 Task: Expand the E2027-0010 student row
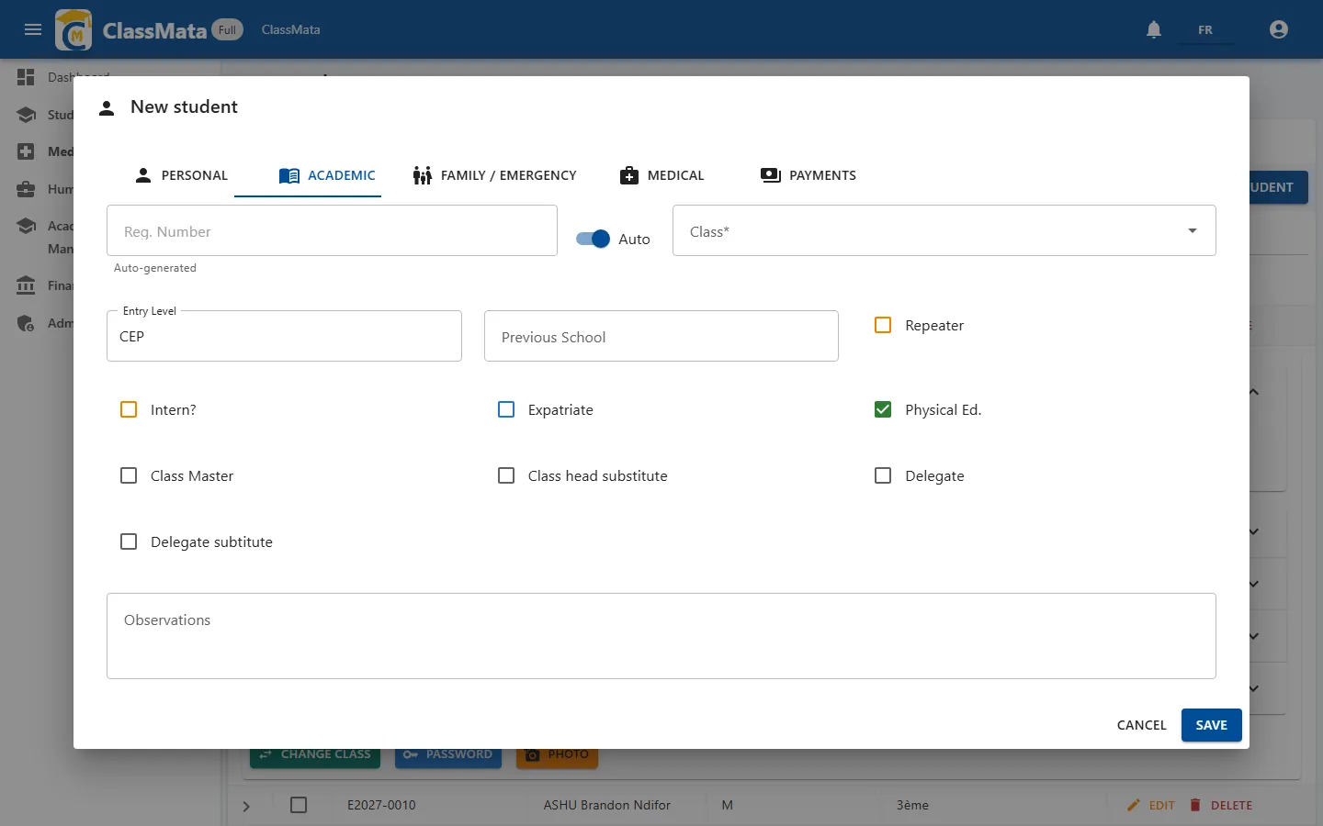point(246,806)
